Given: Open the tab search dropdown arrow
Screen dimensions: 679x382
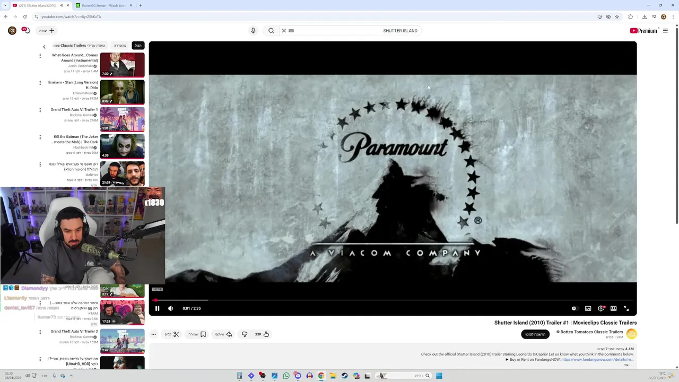Looking at the screenshot, I should (5, 5).
